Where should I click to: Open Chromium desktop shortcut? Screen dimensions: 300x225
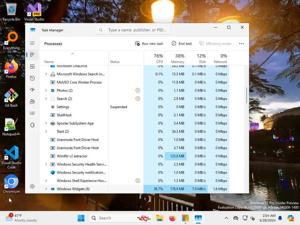(x=11, y=184)
